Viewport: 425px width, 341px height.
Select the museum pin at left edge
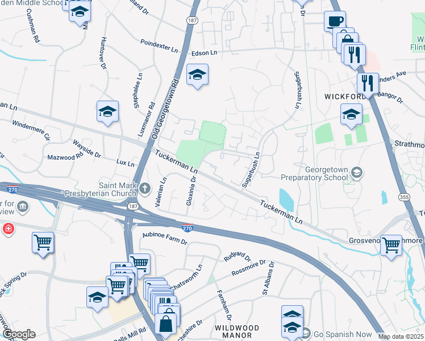coord(23,207)
